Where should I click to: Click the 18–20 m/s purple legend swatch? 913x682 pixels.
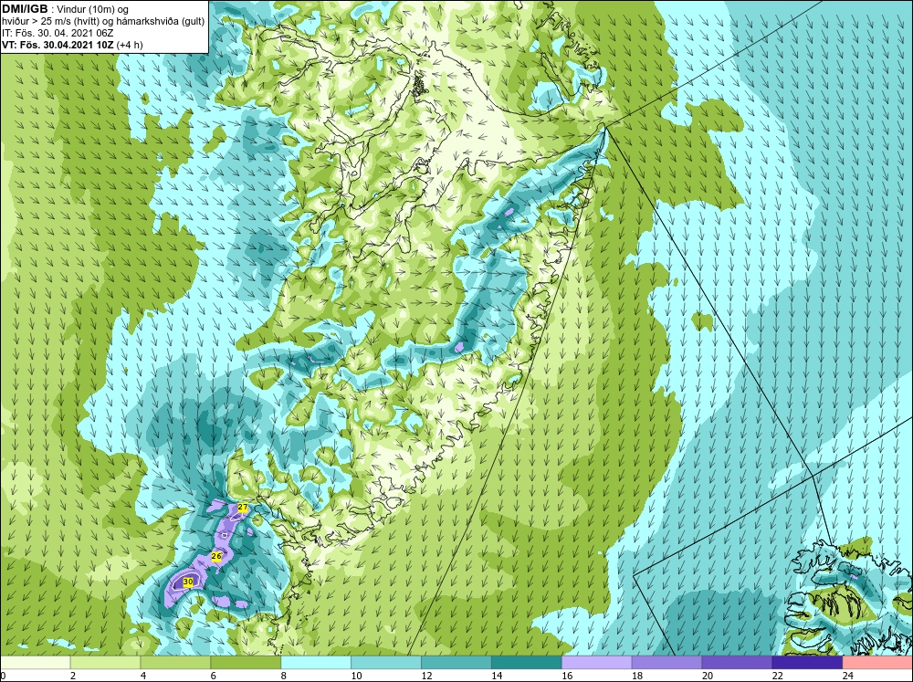[x=666, y=663]
